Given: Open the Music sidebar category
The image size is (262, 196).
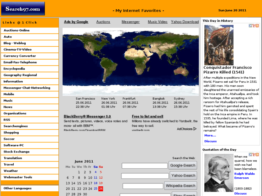Looking at the screenshot, I should coord(30,101).
